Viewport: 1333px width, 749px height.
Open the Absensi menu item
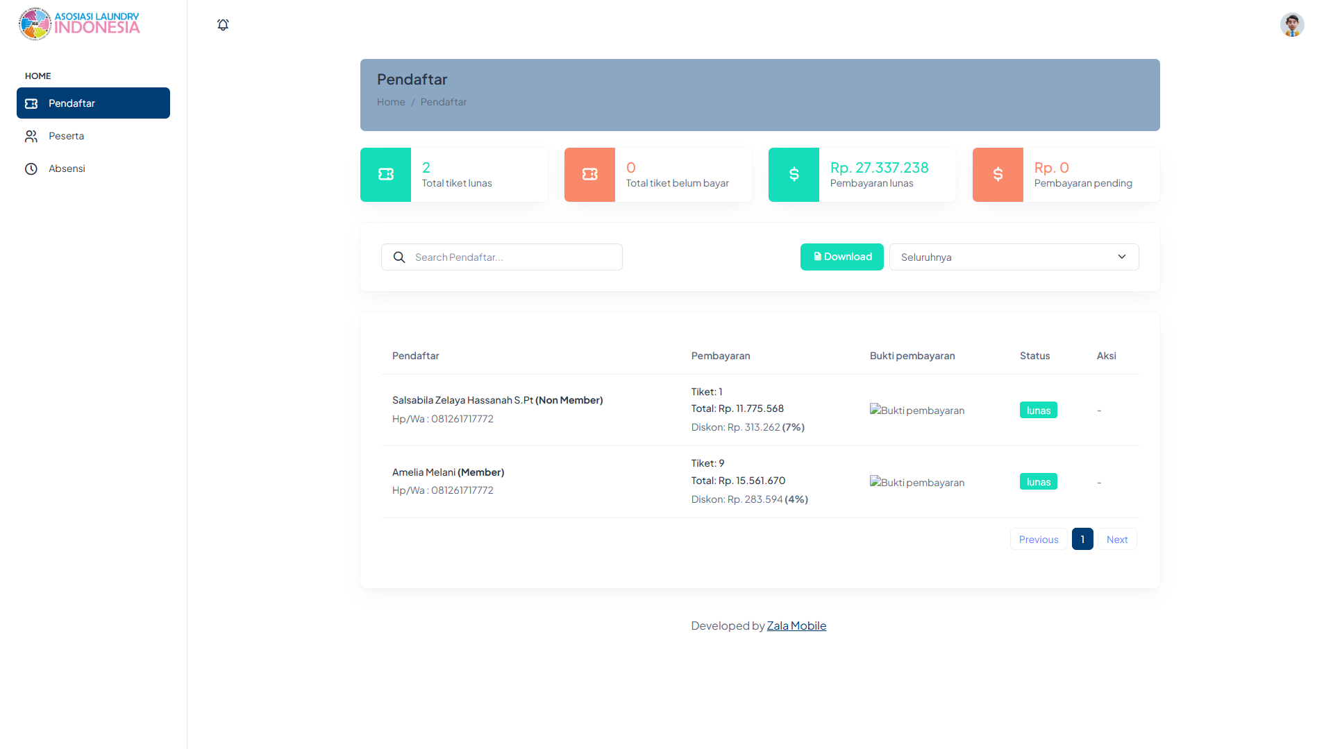[x=93, y=169]
